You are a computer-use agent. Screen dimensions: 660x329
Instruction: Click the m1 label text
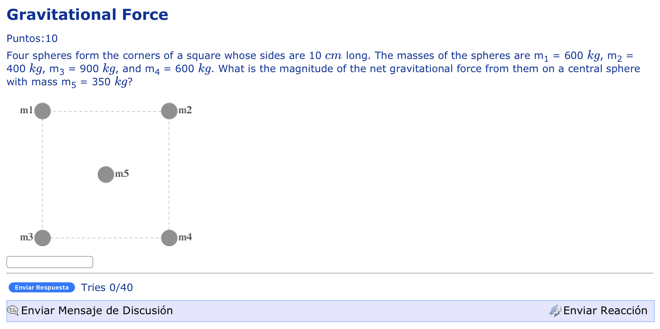pyautogui.click(x=26, y=110)
